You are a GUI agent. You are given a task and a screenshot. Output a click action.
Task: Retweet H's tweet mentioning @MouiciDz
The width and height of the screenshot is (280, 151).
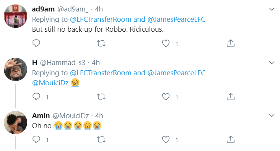pyautogui.click(x=101, y=97)
